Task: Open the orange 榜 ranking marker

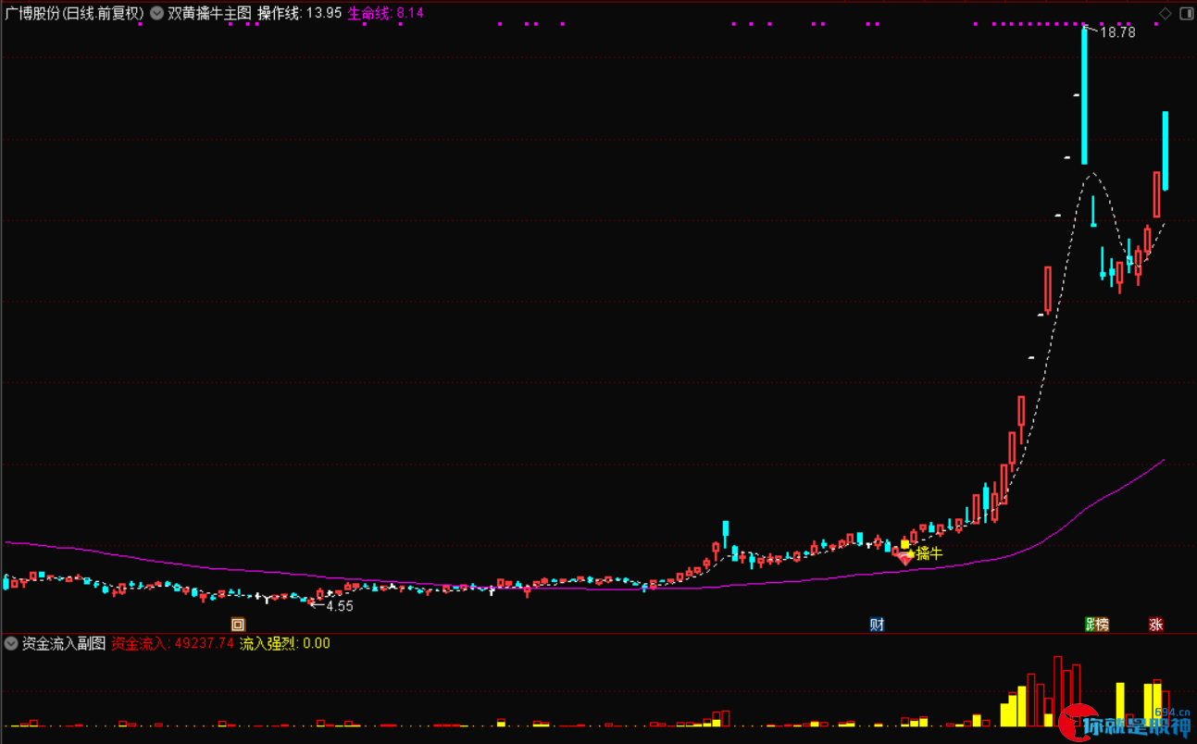Action: (1103, 625)
